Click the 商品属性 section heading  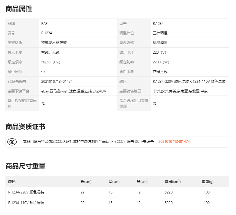pyautogui.click(x=19, y=9)
